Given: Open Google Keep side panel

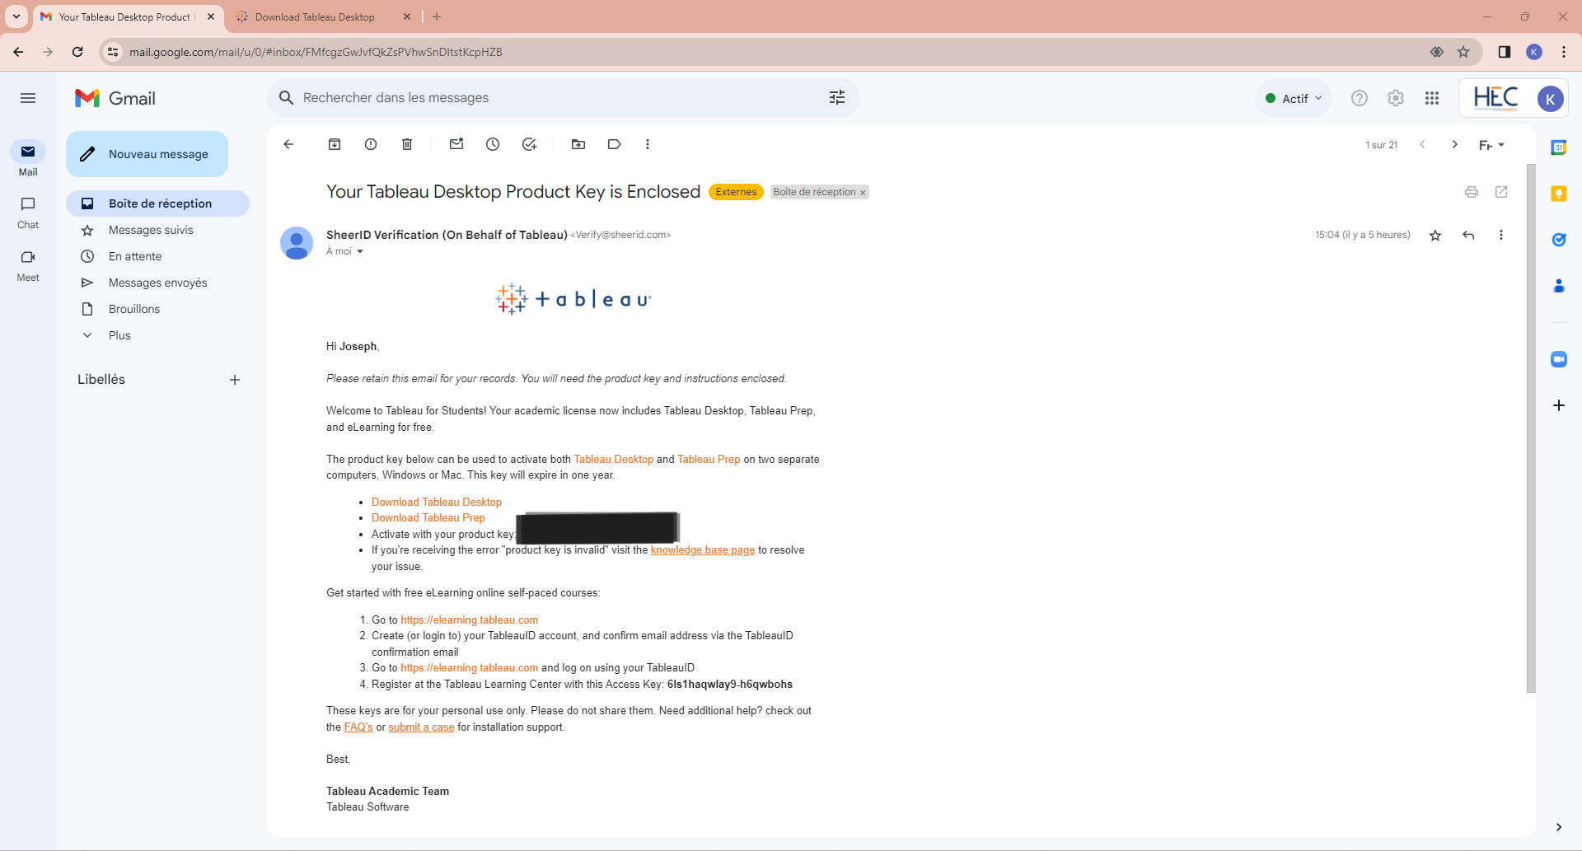Looking at the screenshot, I should point(1559,194).
